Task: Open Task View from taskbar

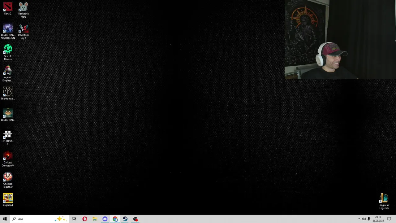Action: pos(74,219)
